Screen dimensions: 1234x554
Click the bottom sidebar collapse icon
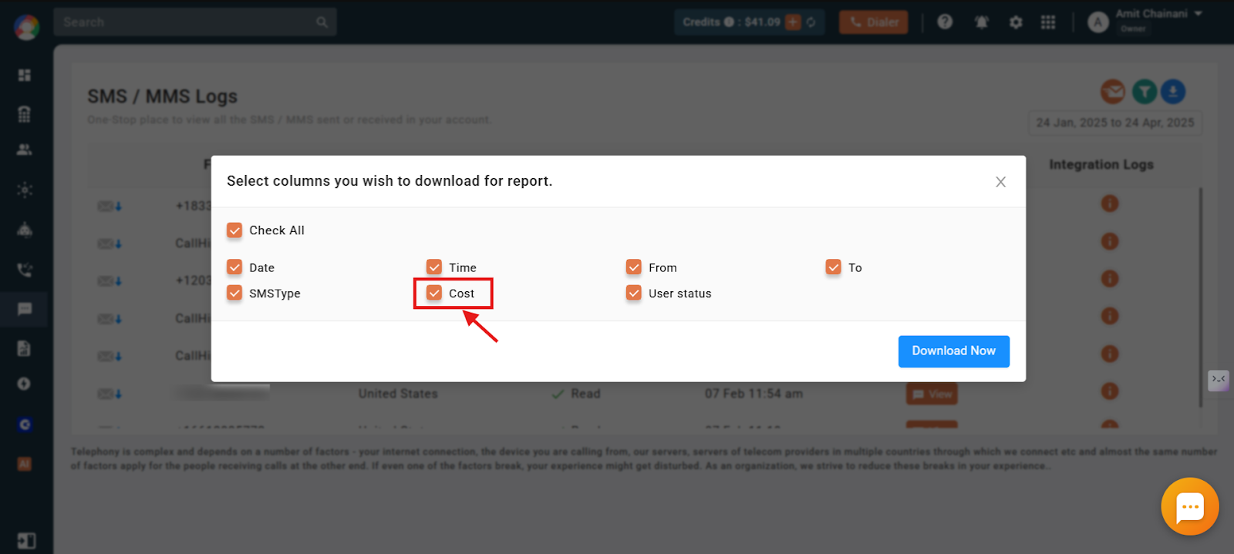[25, 542]
